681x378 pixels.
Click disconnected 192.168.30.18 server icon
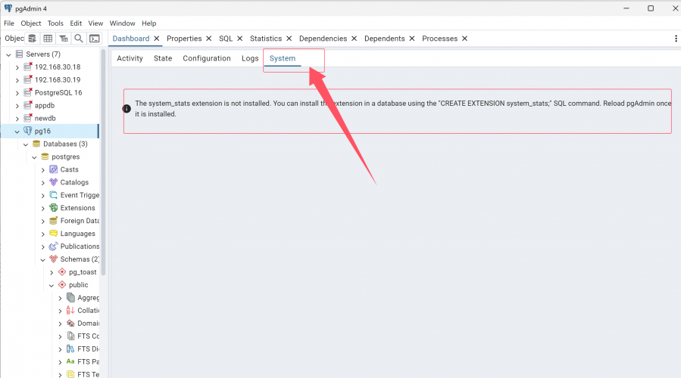click(x=28, y=67)
